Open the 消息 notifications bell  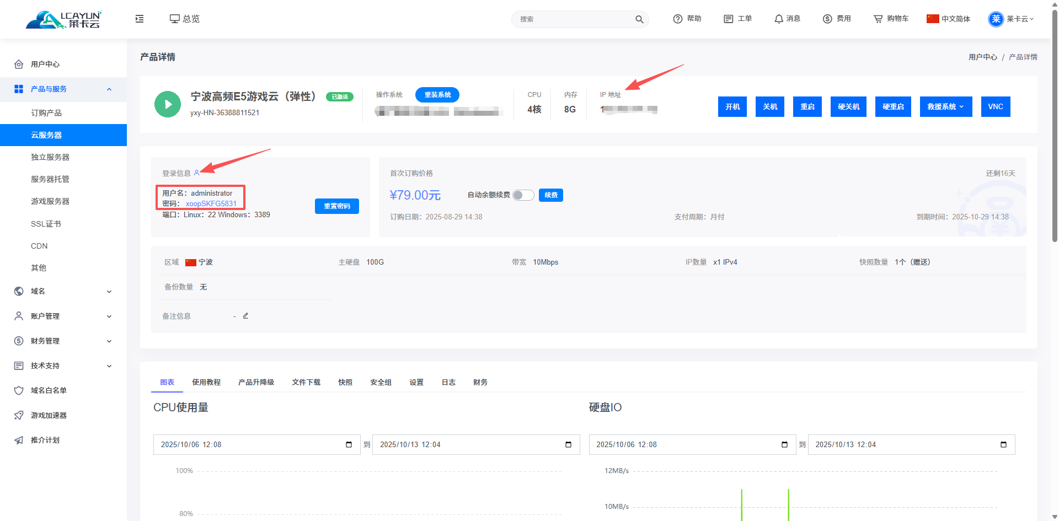pos(787,19)
